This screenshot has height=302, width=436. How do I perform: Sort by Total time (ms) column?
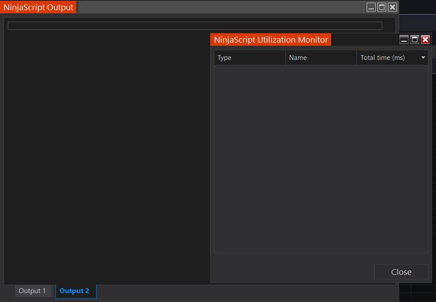point(392,58)
